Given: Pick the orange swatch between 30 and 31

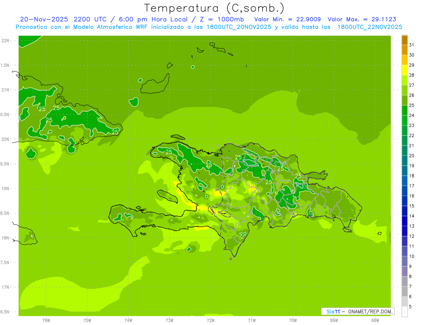Looking at the screenshot, I should pyautogui.click(x=405, y=50).
